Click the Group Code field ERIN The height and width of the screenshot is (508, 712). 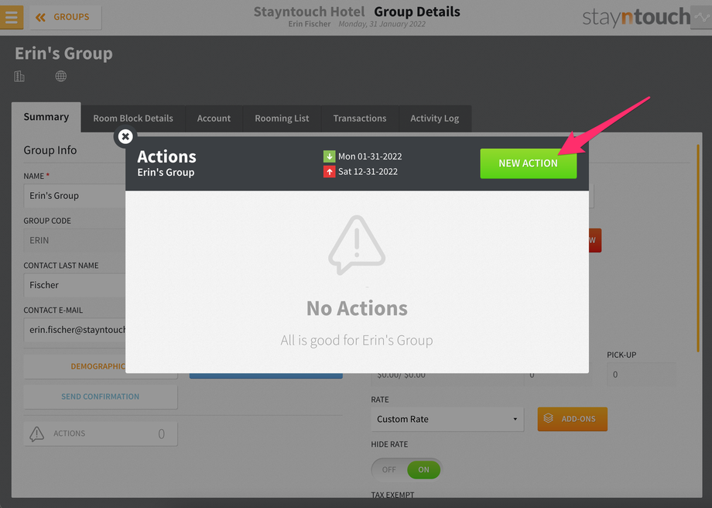[74, 240]
